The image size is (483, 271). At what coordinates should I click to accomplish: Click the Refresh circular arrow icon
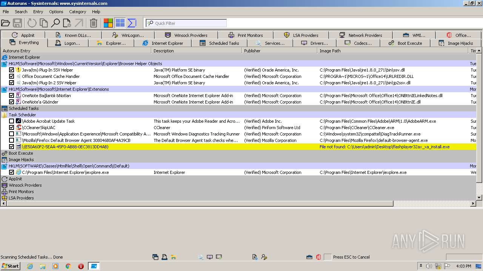coord(32,23)
